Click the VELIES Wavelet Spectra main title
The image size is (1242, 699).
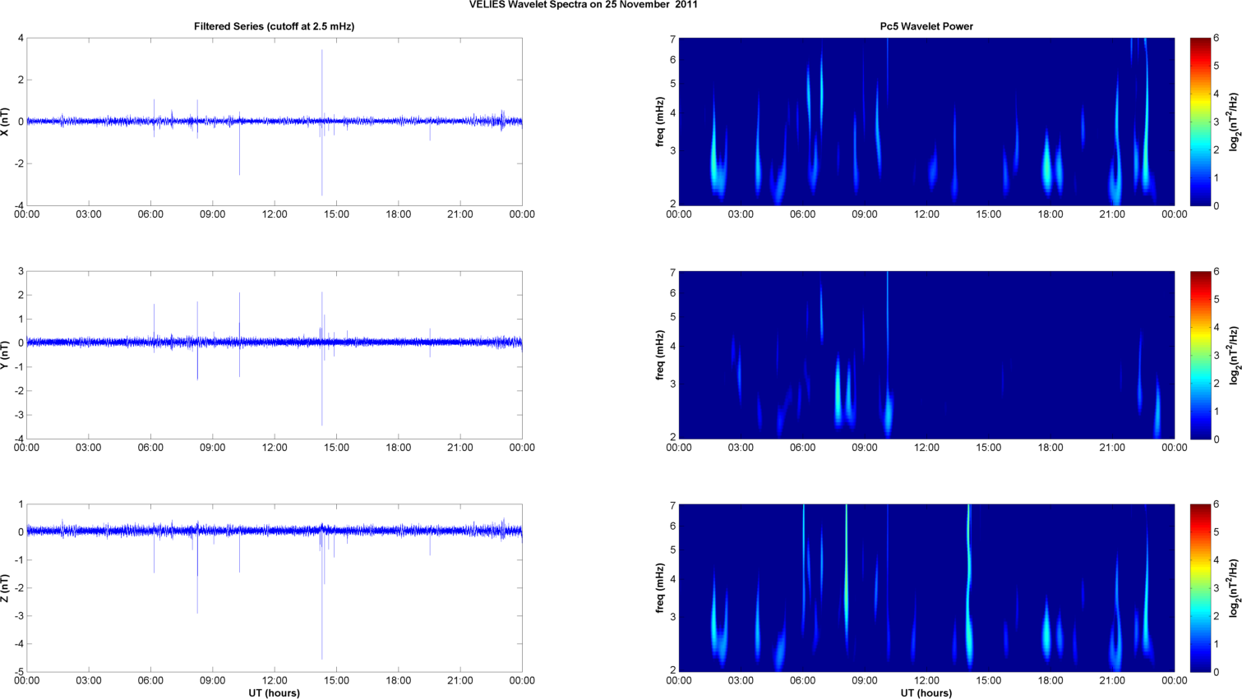583,5
